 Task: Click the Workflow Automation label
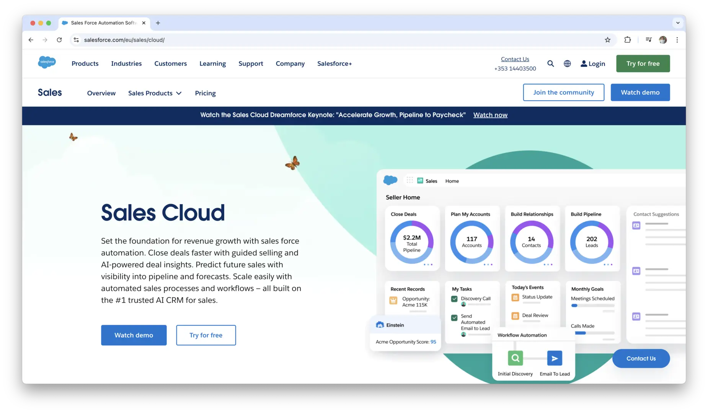click(x=522, y=335)
